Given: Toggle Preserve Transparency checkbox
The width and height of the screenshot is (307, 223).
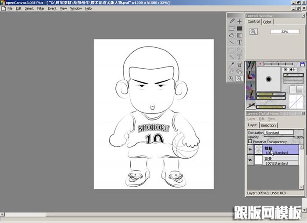Looking at the screenshot, I should click(x=250, y=141).
